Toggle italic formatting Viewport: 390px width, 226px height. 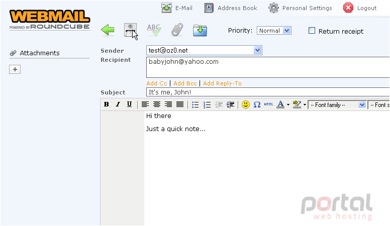[118, 104]
